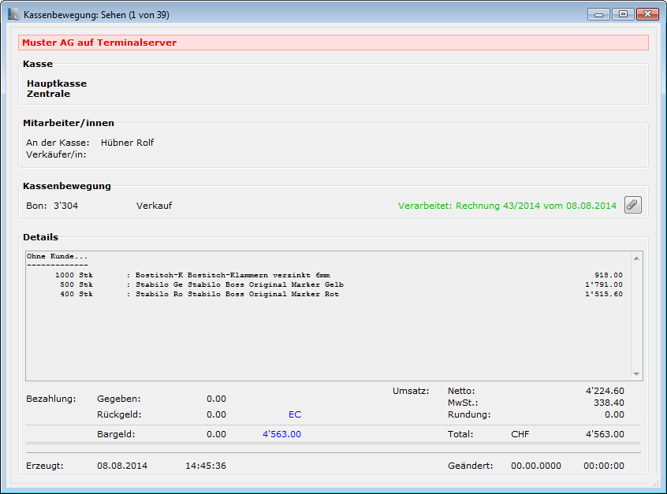Open the paperclip attachment icon
The width and height of the screenshot is (667, 494).
tap(632, 205)
